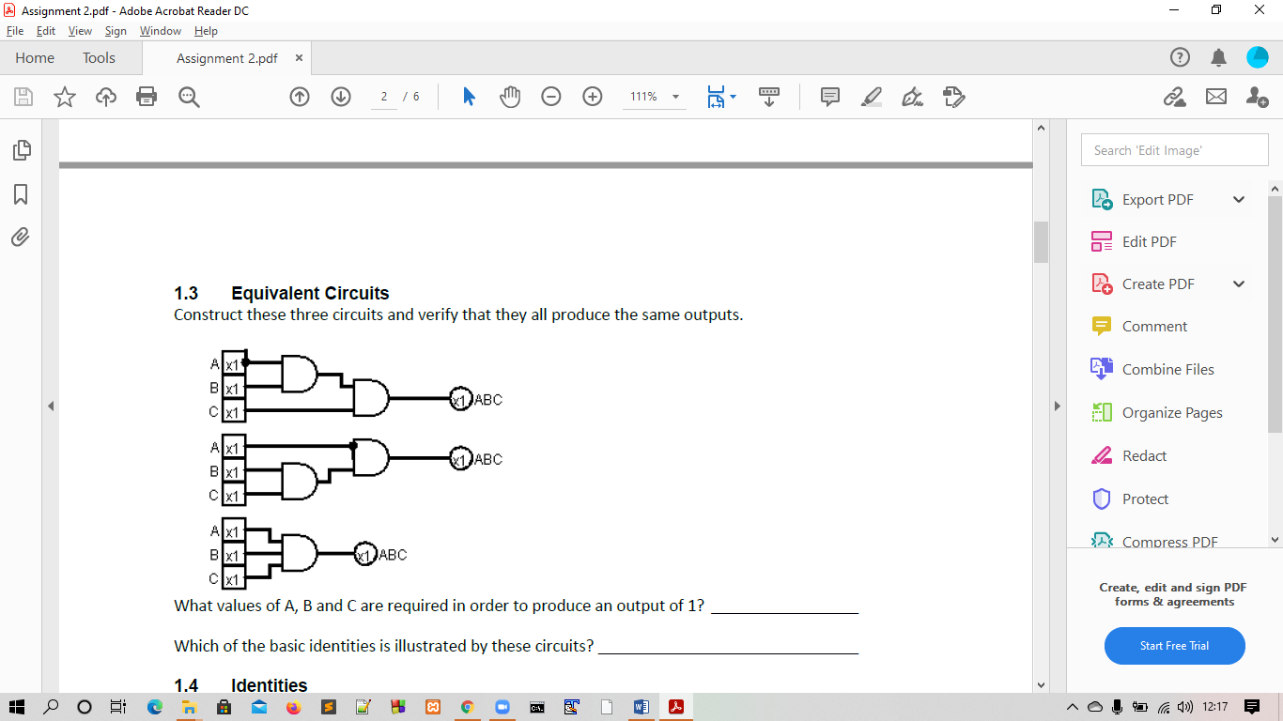Click the search 'Edit Image' field
Viewport: 1283px width, 721px height.
1174,149
